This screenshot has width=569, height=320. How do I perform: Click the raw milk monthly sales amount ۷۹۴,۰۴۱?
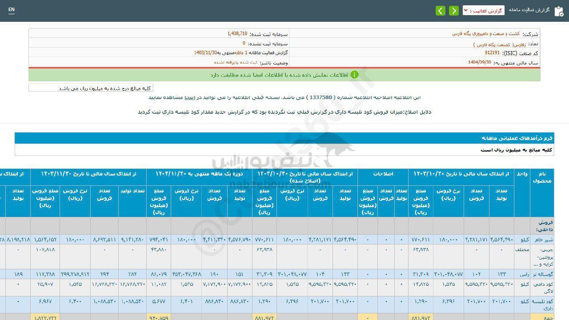[x=158, y=240]
